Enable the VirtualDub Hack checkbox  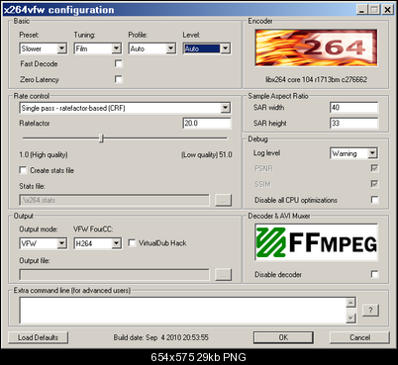click(132, 243)
